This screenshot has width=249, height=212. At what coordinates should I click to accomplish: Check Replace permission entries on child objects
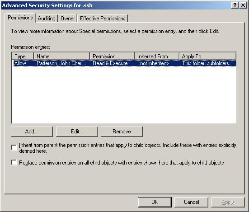(x=14, y=162)
